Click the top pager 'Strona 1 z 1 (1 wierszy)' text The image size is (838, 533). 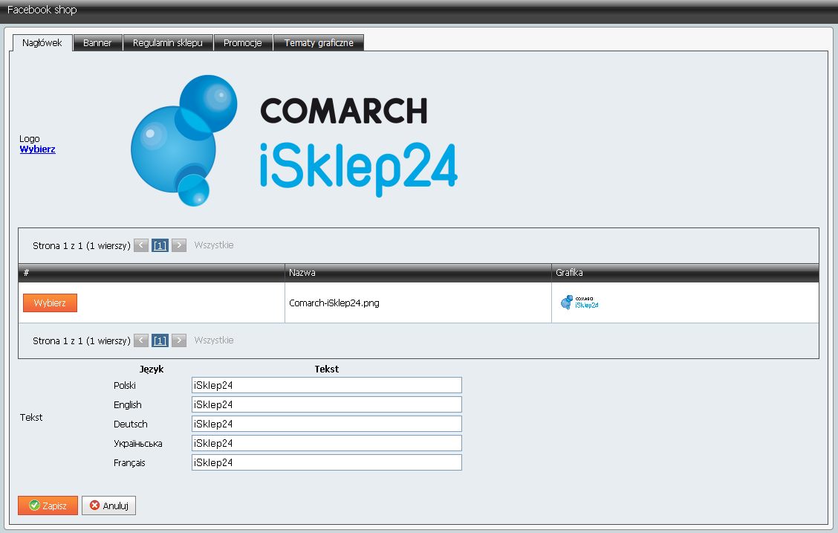[x=82, y=246]
